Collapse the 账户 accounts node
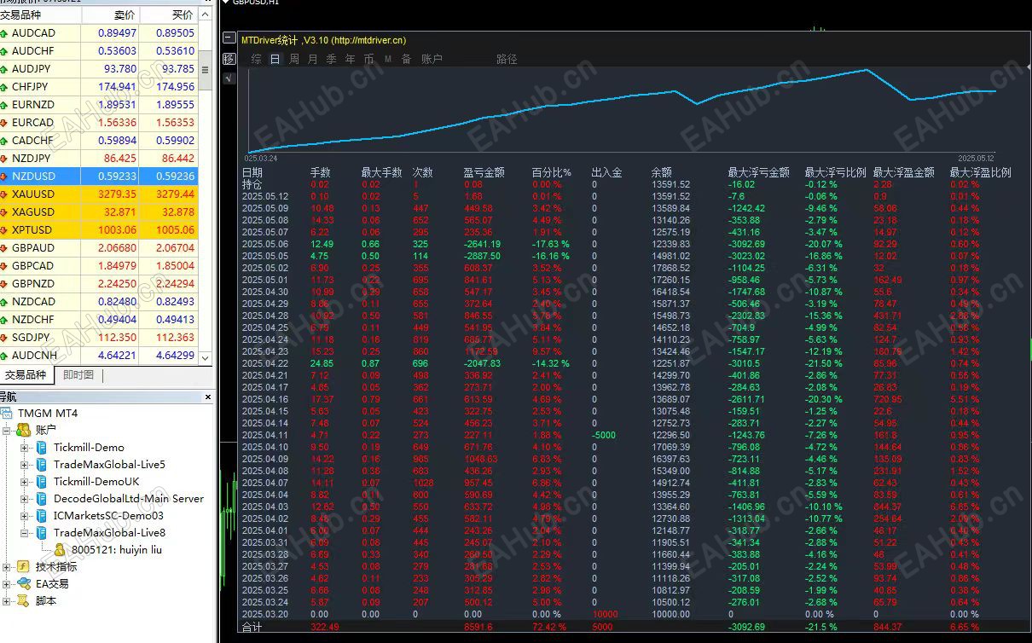 coord(7,431)
